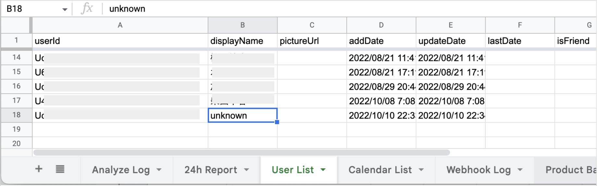Switch to the Analyze Log sheet
Image resolution: width=598 pixels, height=186 pixels.
(x=121, y=169)
